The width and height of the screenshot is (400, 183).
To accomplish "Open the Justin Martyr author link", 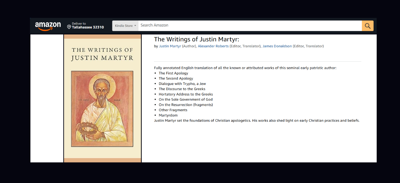I will point(170,46).
